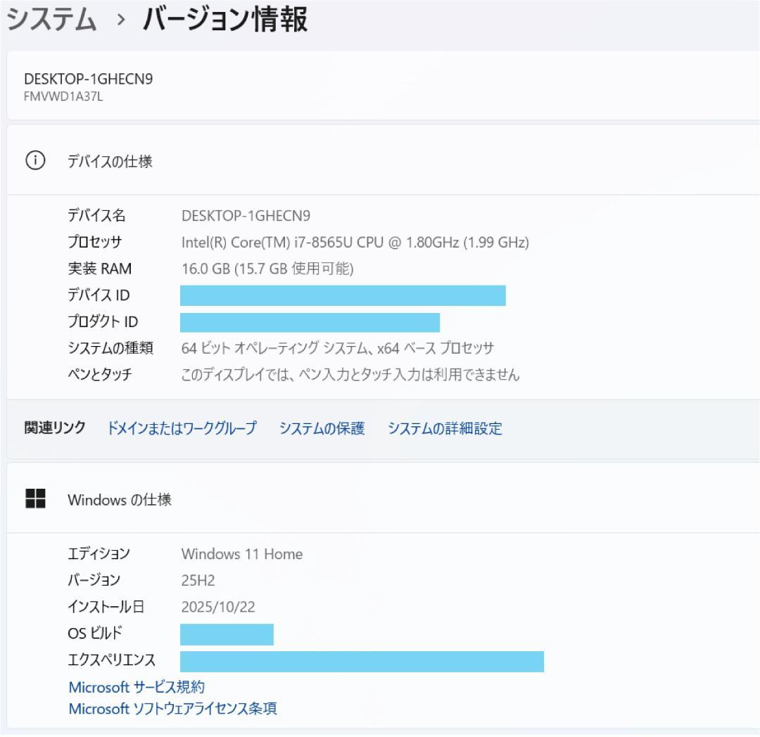
Task: Click the インストール日 label
Action: [106, 606]
